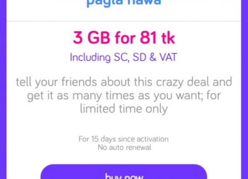248x179 pixels.
Task: Tap the word friends in the description
Action: click(x=79, y=82)
